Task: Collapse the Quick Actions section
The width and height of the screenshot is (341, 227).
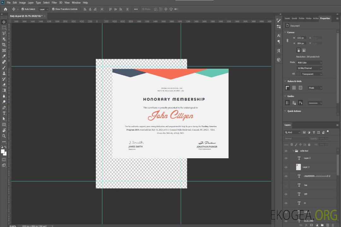Action: coord(285,111)
